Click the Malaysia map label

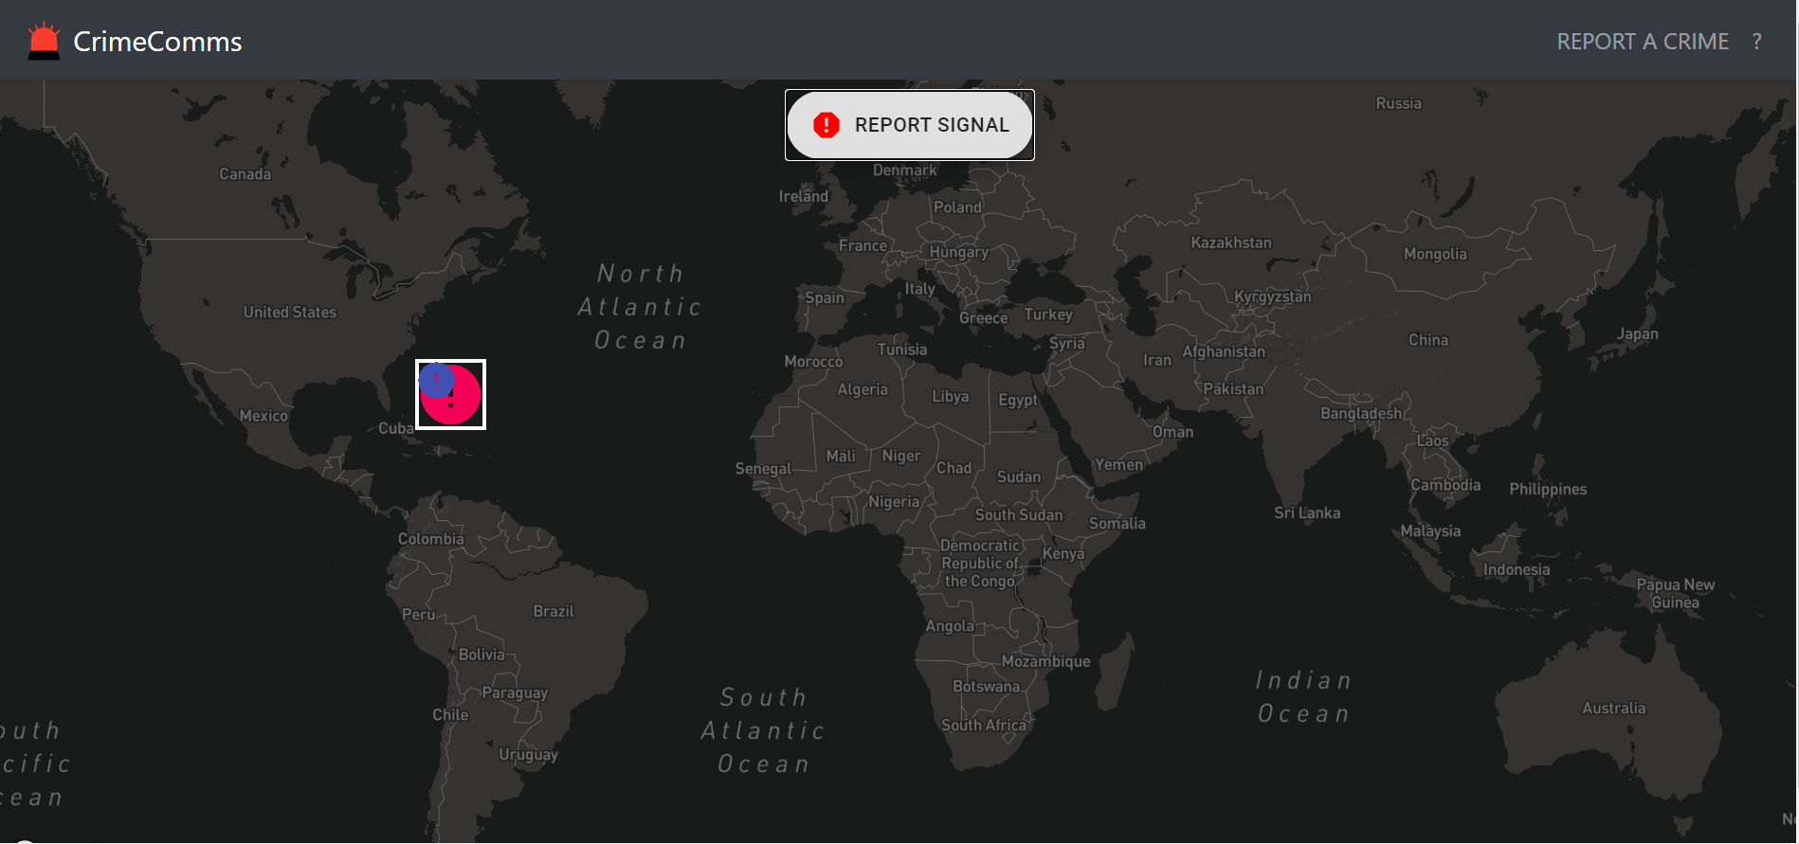tap(1430, 530)
